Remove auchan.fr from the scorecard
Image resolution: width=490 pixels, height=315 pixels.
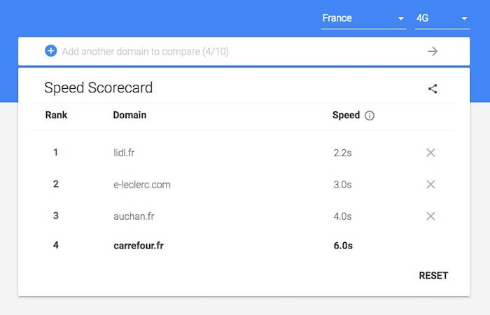(430, 216)
